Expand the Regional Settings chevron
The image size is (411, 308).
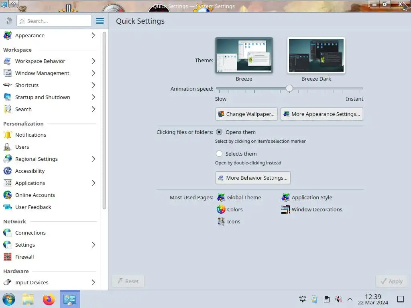pyautogui.click(x=94, y=159)
